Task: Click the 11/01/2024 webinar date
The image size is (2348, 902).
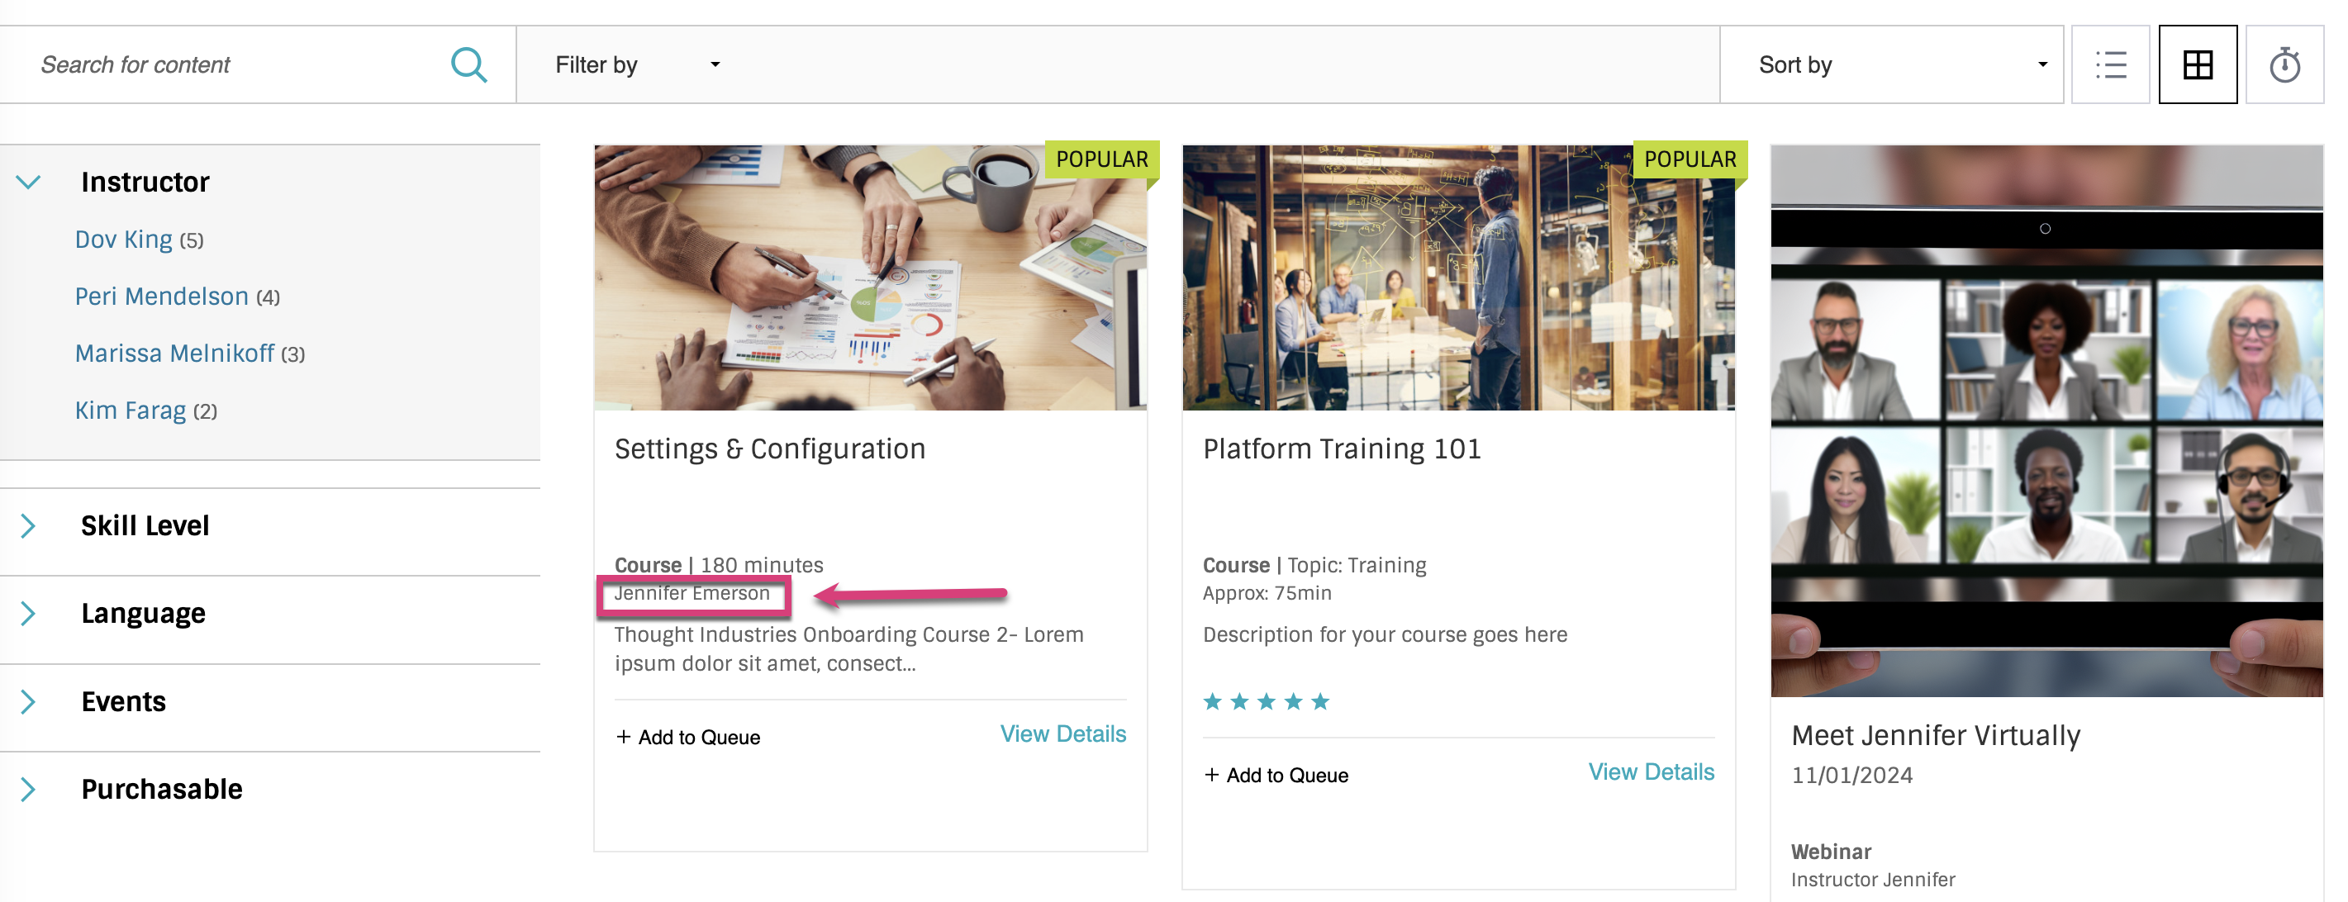Action: [1851, 776]
